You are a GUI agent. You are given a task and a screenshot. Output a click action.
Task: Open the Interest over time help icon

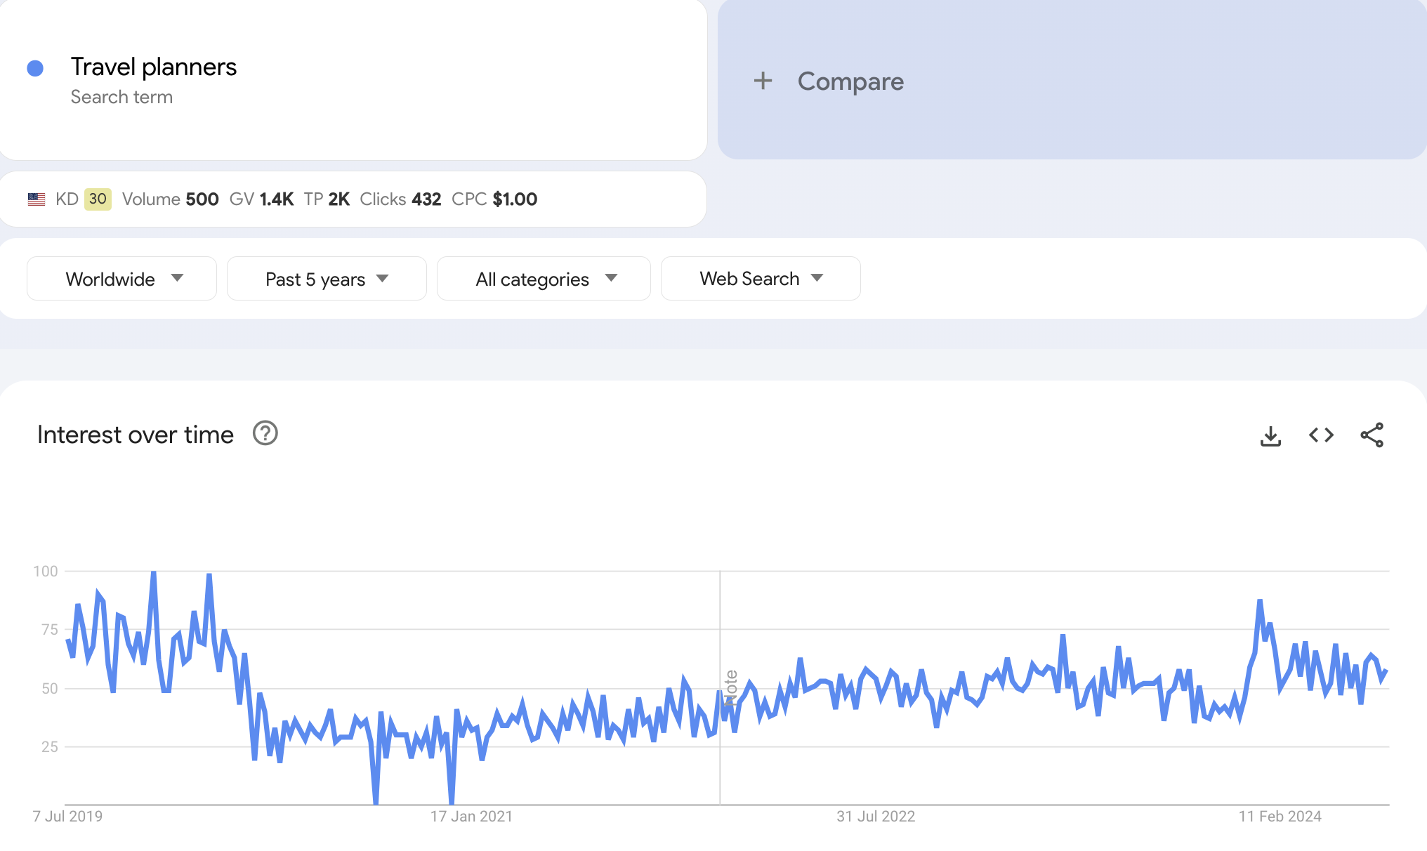tap(265, 434)
